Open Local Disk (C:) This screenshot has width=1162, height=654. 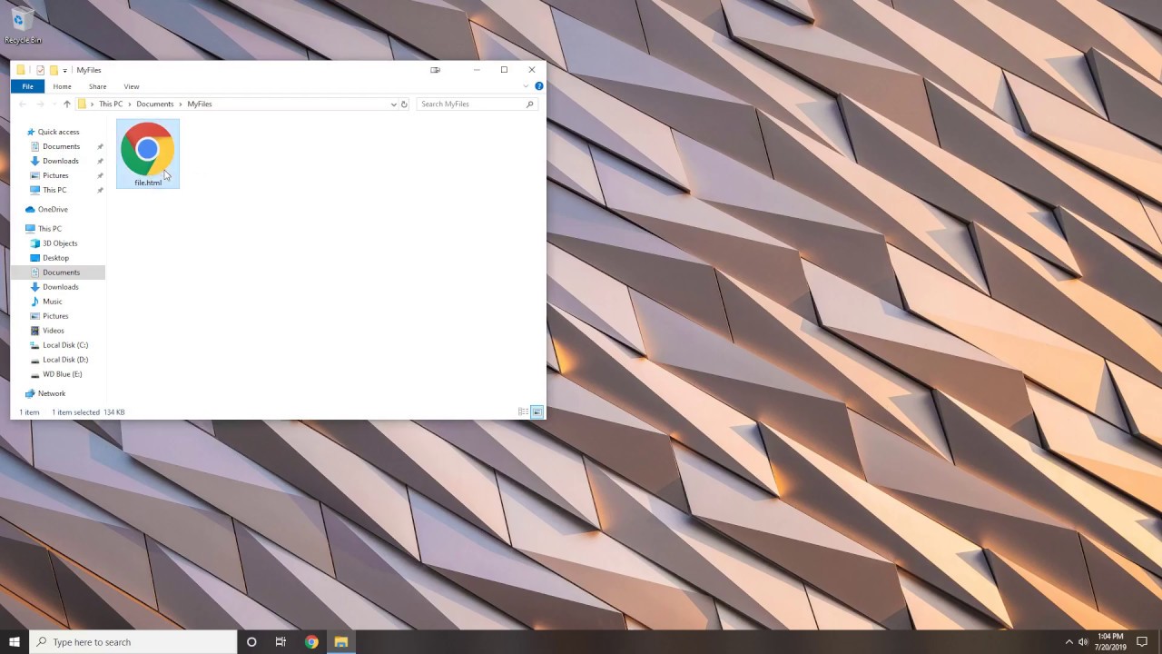tap(65, 345)
